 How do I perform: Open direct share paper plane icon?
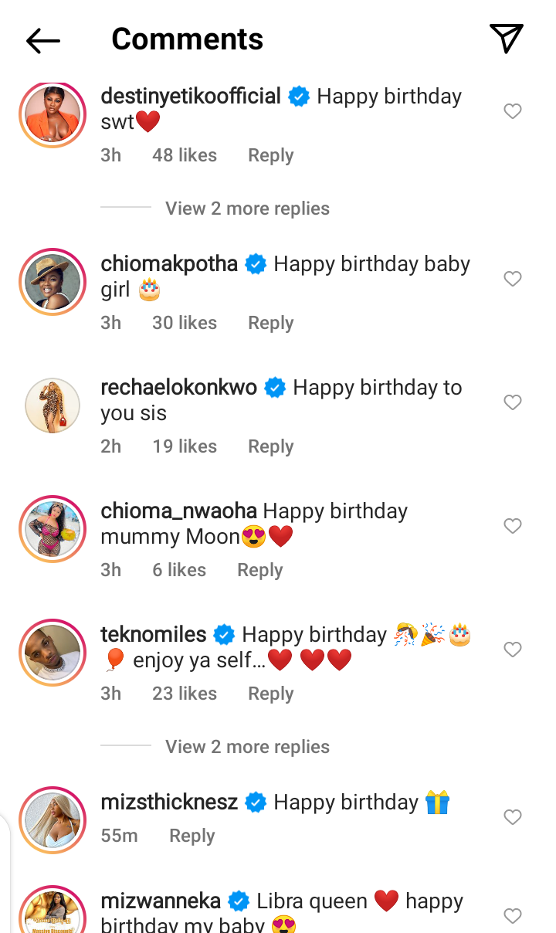pos(507,39)
